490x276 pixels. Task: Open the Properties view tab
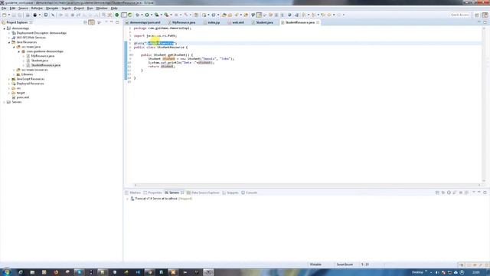(x=153, y=192)
